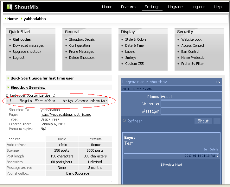Open Labels under Display
The image size is (230, 187).
pos(130,52)
